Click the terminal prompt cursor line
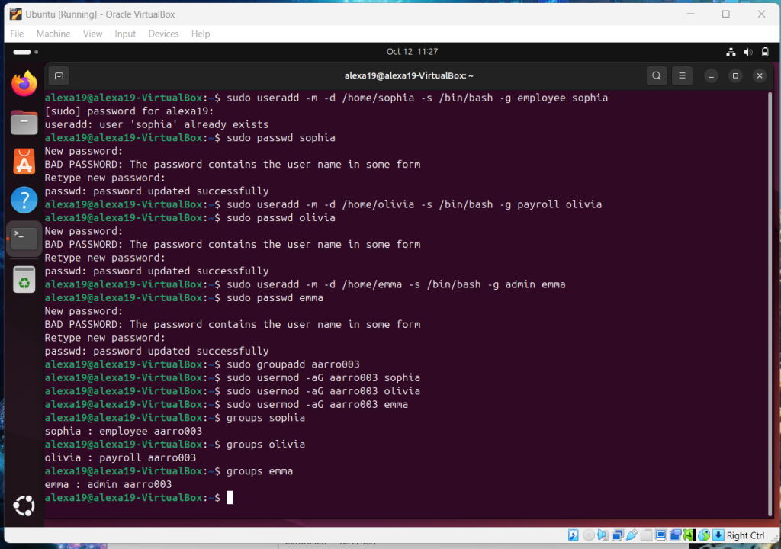Image resolution: width=781 pixels, height=549 pixels. [x=230, y=498]
